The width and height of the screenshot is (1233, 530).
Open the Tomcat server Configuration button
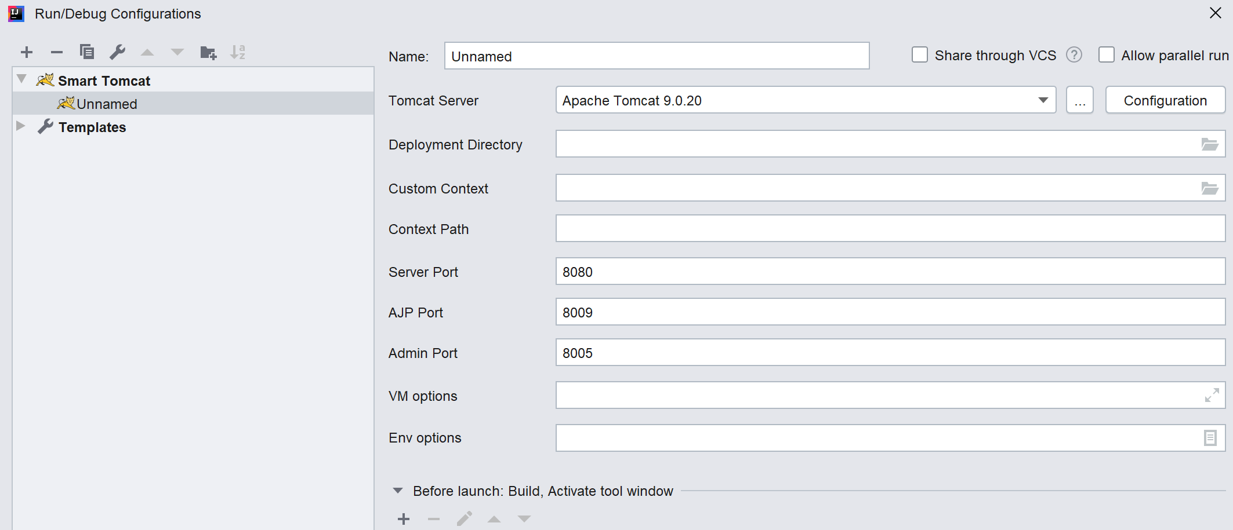[x=1165, y=100]
